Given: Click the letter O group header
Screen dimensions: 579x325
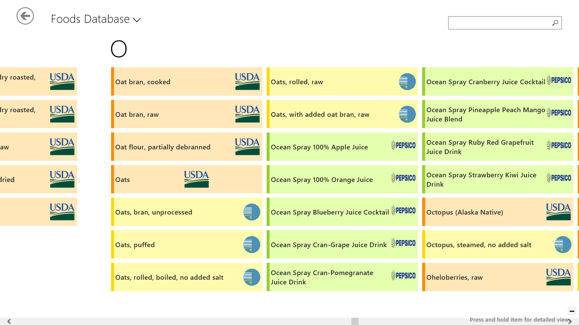Looking at the screenshot, I should point(119,49).
